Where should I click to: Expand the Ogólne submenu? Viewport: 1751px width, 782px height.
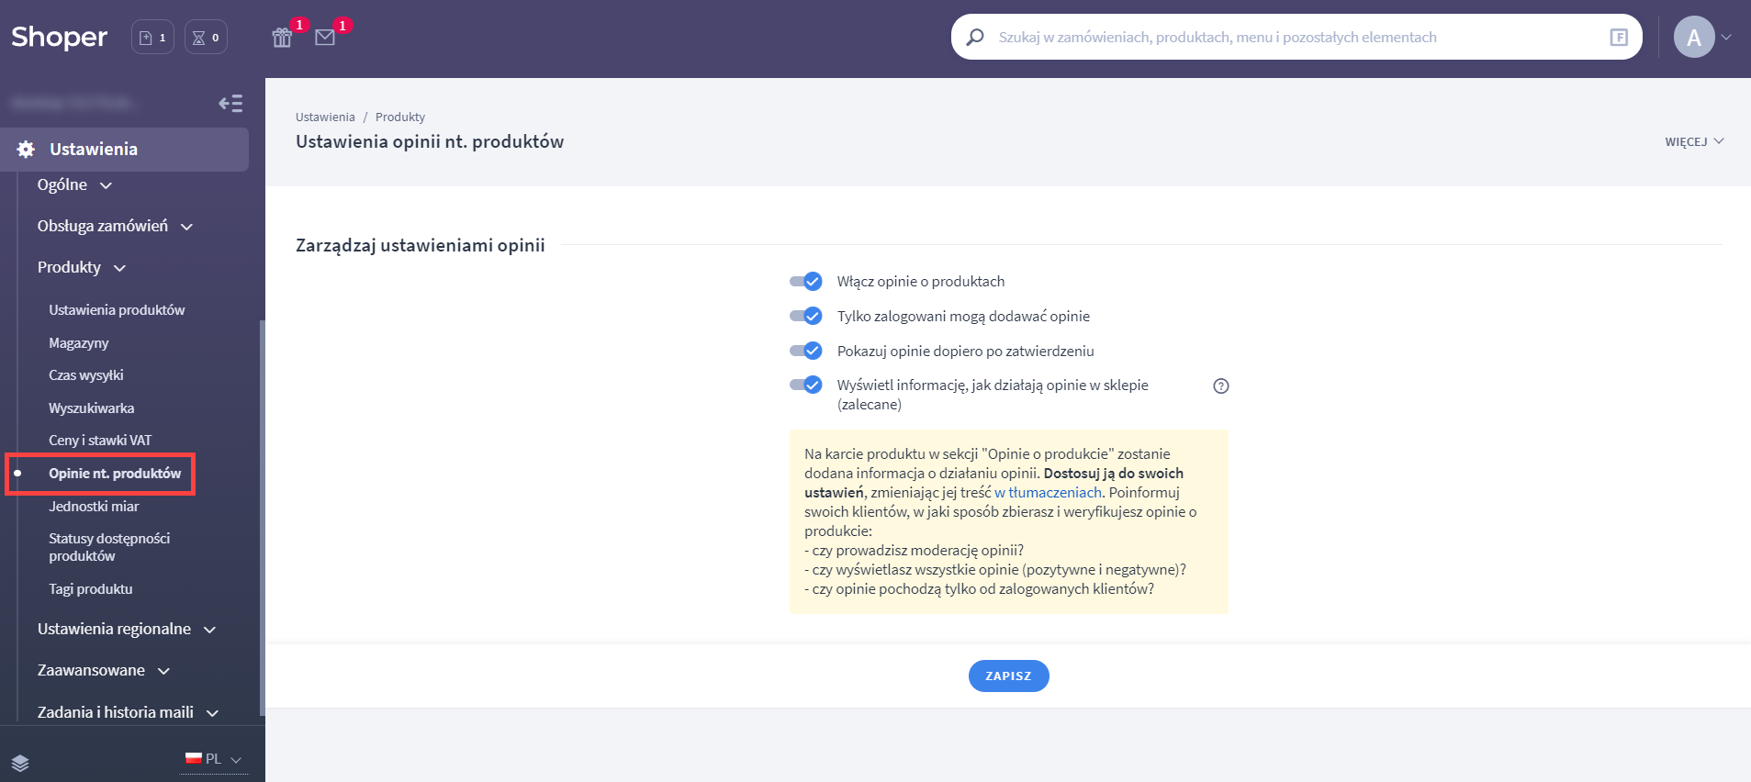tap(74, 184)
